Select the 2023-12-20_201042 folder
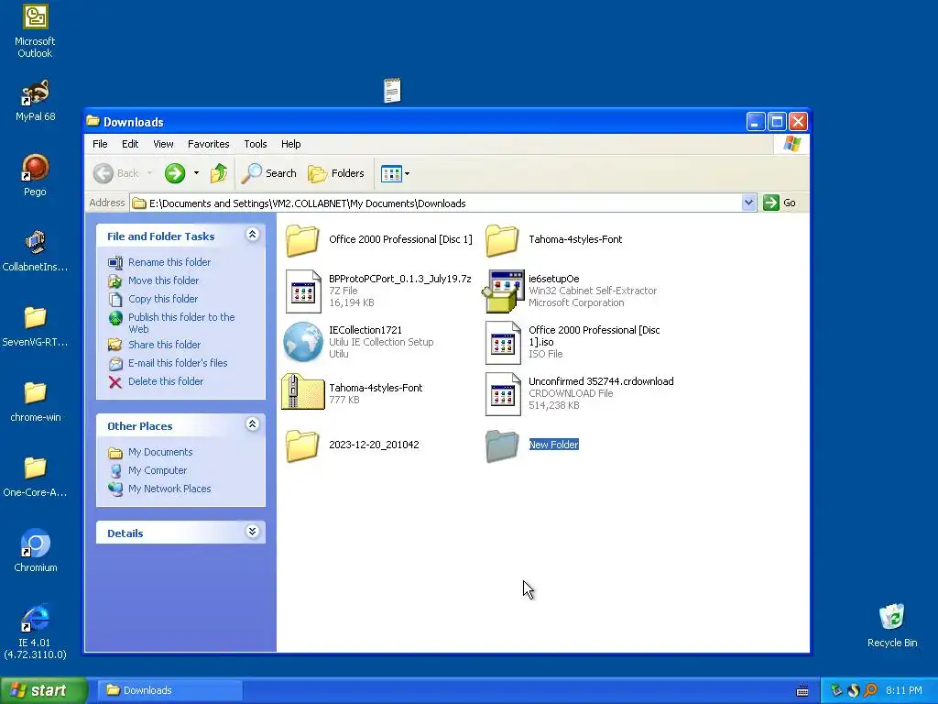Image resolution: width=938 pixels, height=704 pixels. coord(352,445)
